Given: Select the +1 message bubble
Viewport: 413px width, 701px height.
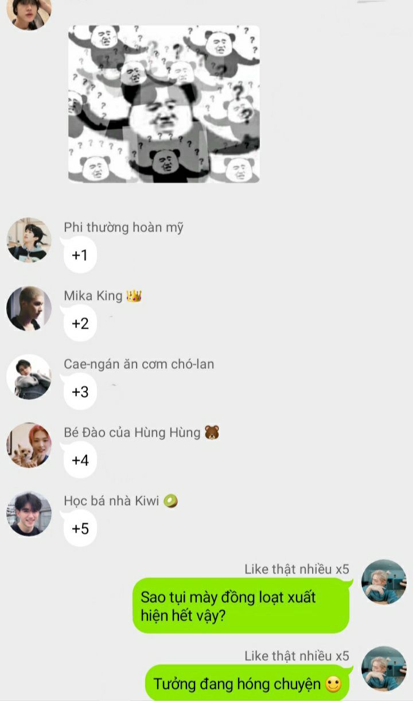Looking at the screenshot, I should pyautogui.click(x=80, y=255).
